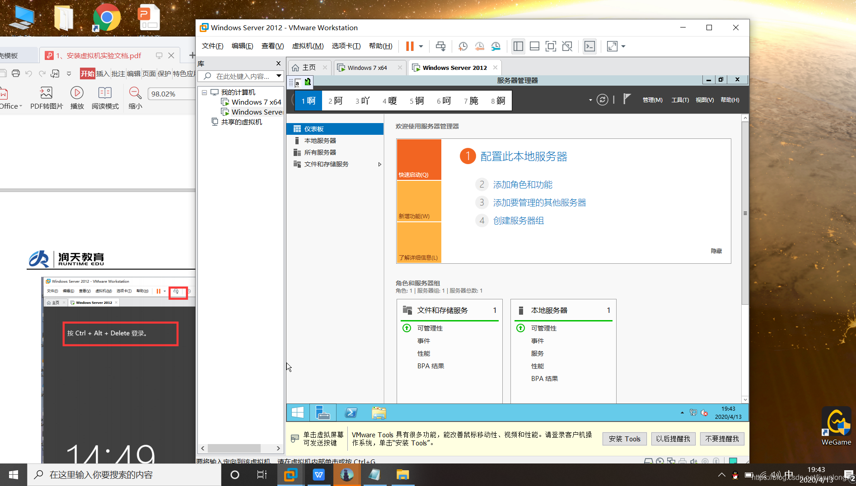Click PDF转图片 in the WPS toolbar
The image size is (856, 486).
click(47, 98)
